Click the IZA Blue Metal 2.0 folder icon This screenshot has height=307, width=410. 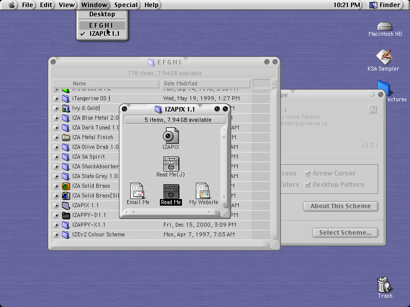click(x=66, y=118)
